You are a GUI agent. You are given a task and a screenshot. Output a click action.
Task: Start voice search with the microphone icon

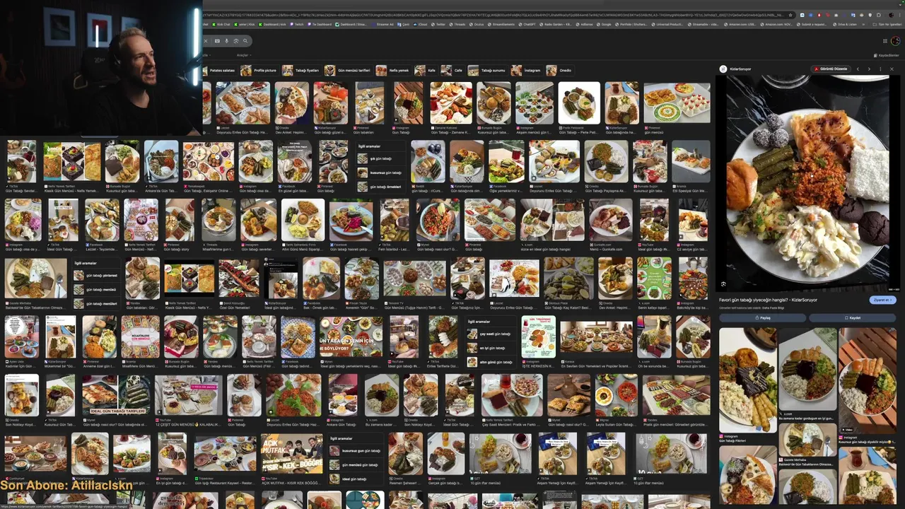click(226, 41)
